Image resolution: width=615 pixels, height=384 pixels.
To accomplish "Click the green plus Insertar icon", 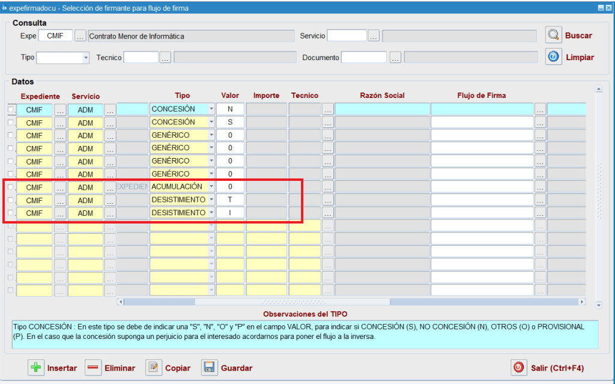I will [x=36, y=368].
